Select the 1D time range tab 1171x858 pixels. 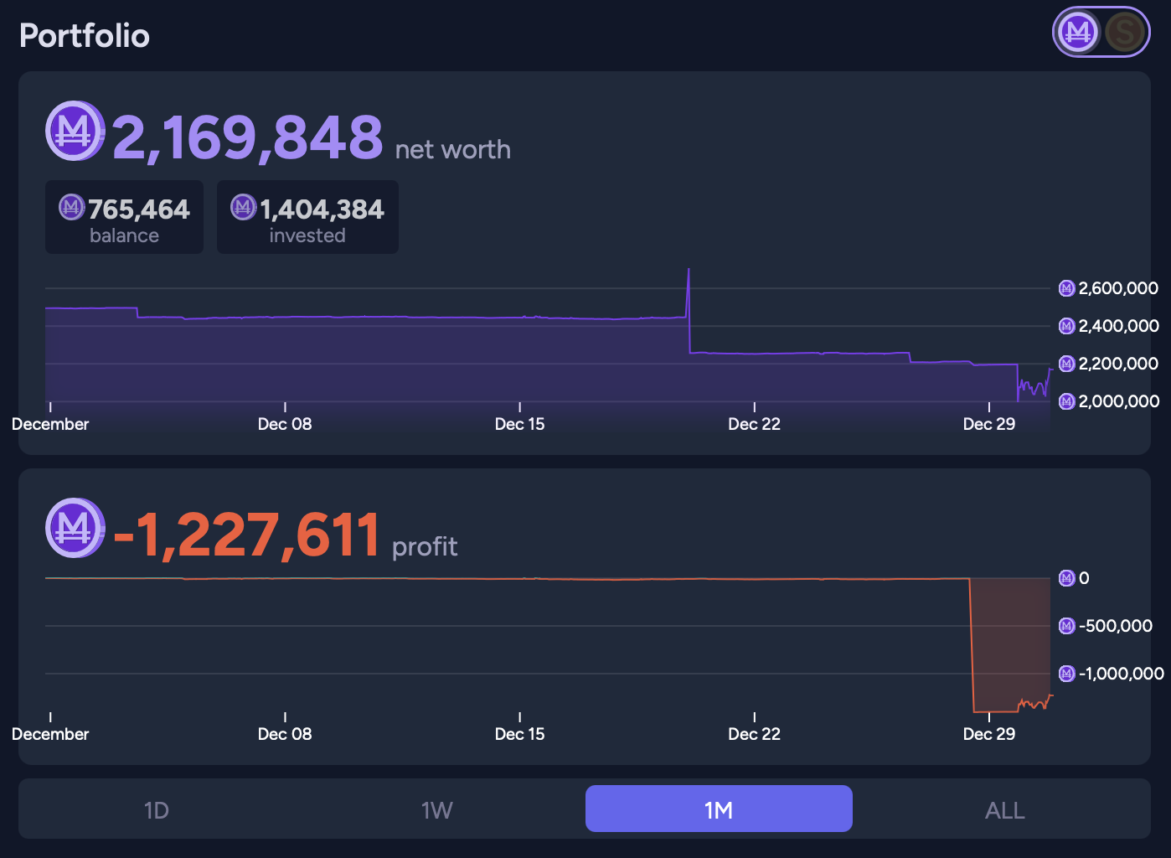click(x=157, y=809)
